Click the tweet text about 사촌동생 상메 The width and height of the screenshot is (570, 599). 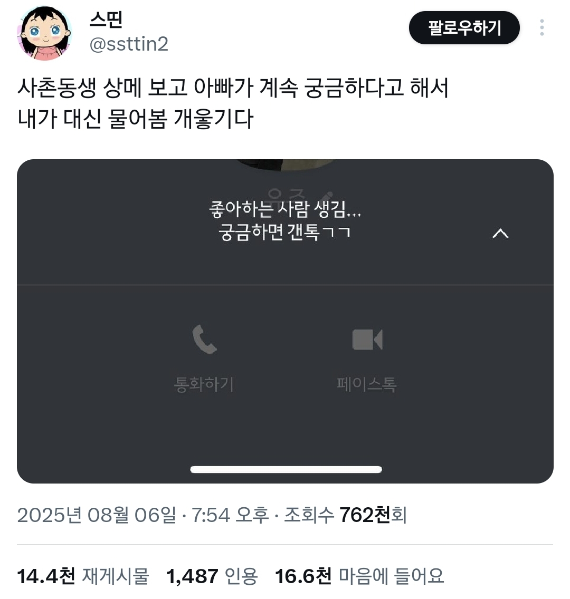click(233, 103)
